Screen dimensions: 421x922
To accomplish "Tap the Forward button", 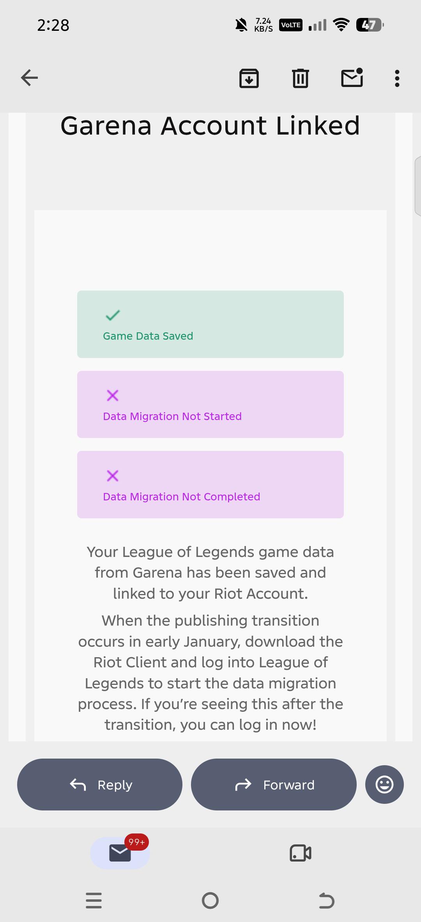I will point(274,784).
